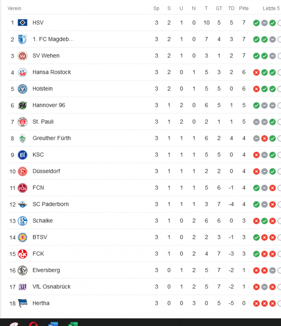
Task: Click the Schalke club crest
Action: click(x=22, y=221)
